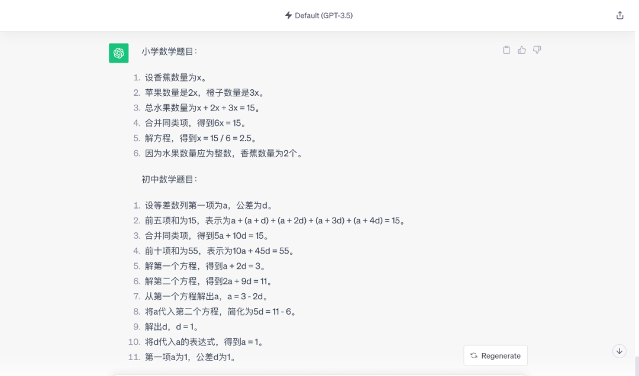This screenshot has width=639, height=376.
Task: Click the Regenerate label text
Action: pyautogui.click(x=500, y=355)
